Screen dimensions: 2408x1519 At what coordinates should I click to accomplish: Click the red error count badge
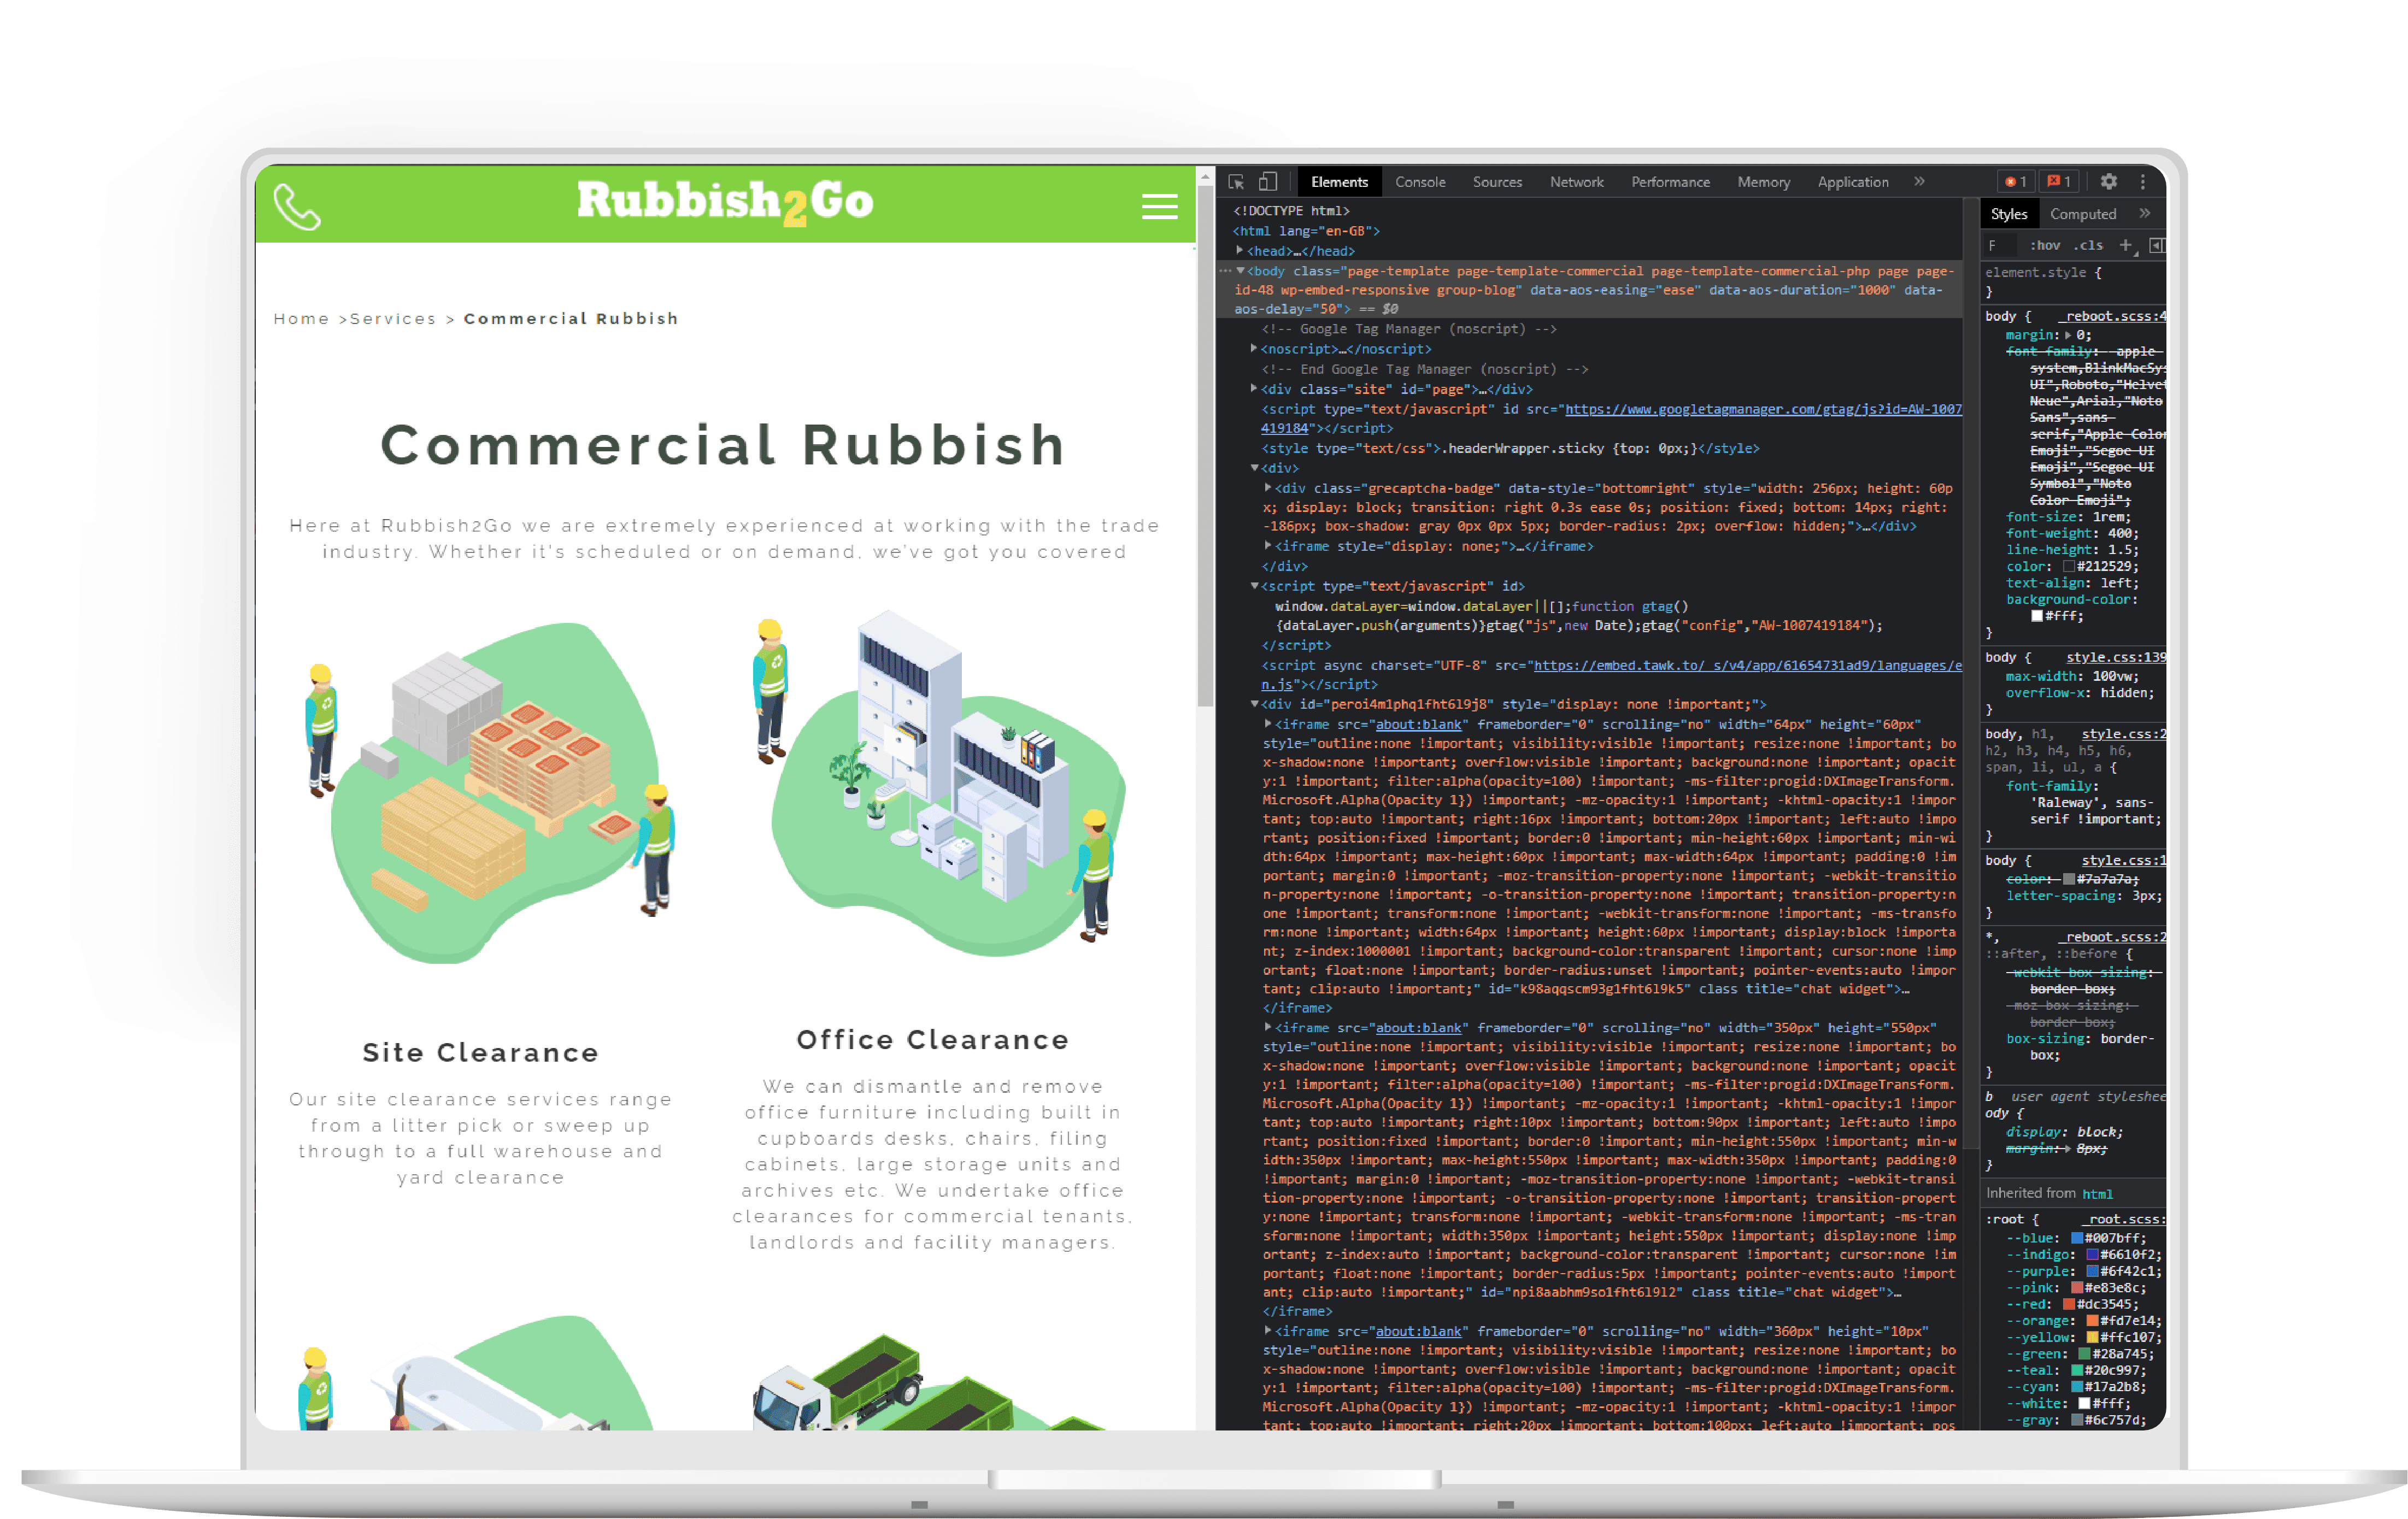click(2015, 182)
